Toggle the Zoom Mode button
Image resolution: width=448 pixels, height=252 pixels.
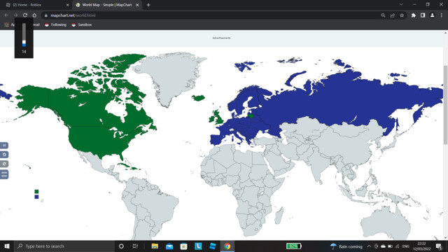(x=4, y=174)
